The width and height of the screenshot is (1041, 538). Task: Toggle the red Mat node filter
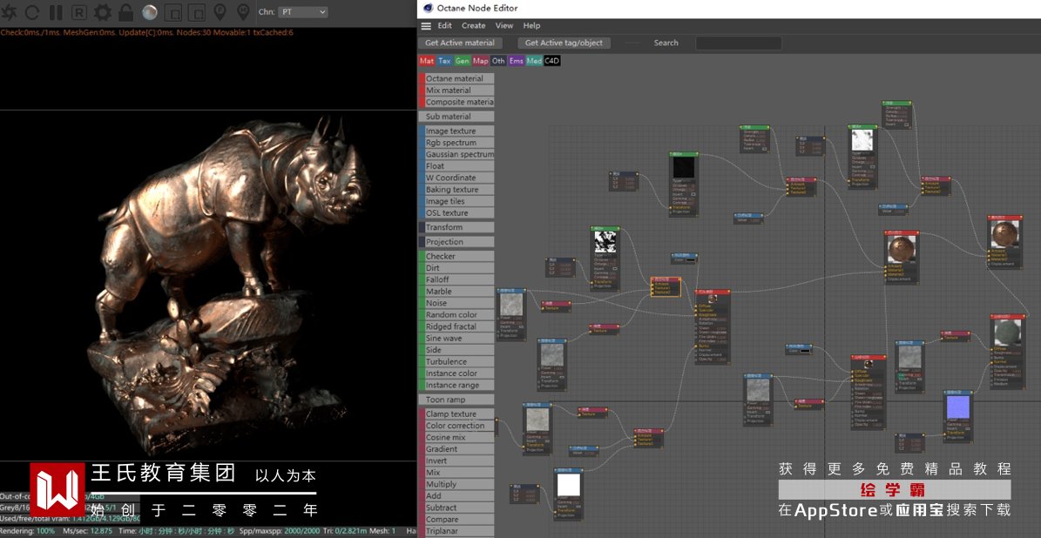tap(427, 61)
